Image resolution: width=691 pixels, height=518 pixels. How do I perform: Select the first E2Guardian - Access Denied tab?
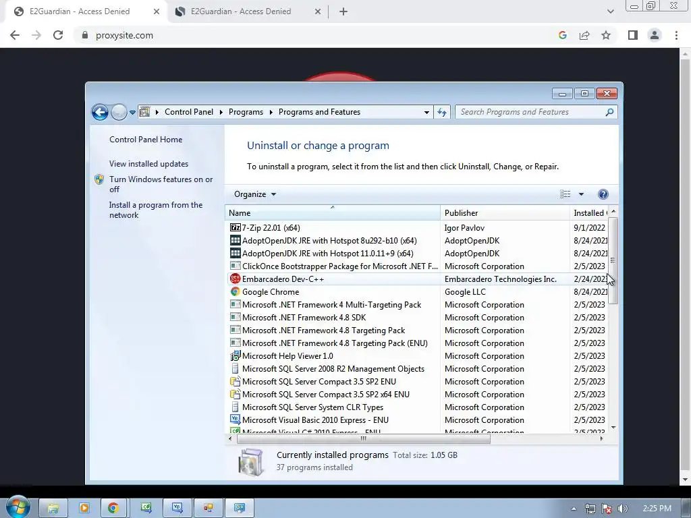86,11
